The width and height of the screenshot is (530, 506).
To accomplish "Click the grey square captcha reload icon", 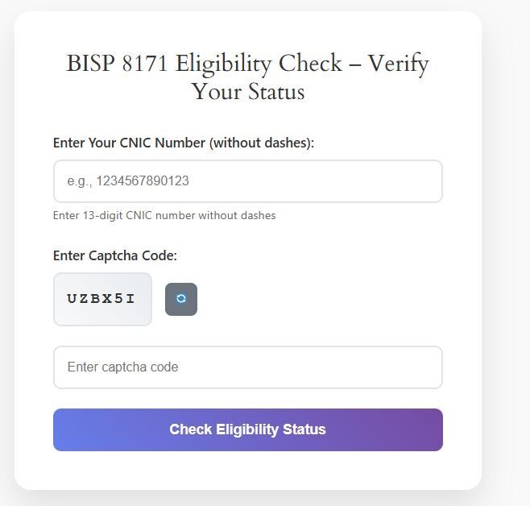I will pos(181,299).
